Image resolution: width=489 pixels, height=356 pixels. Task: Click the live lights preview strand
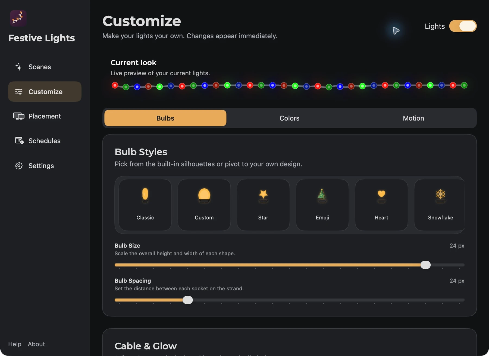click(289, 86)
